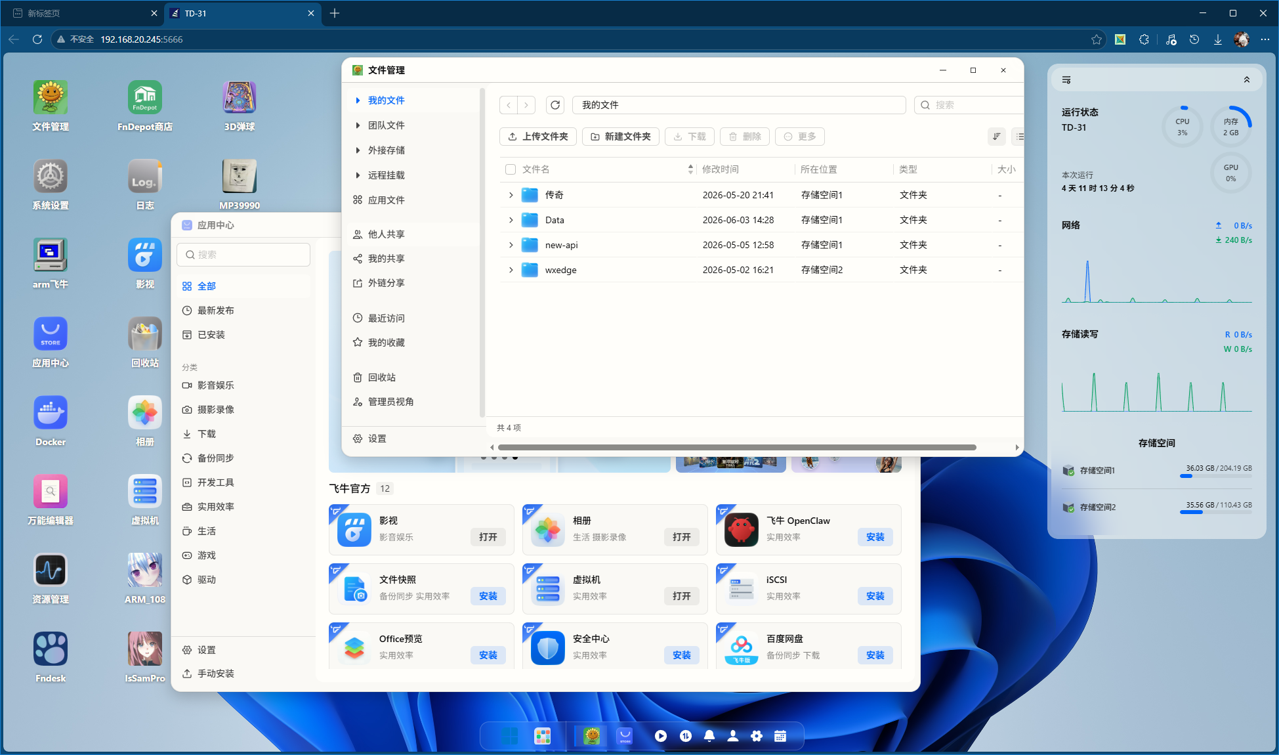Image resolution: width=1279 pixels, height=755 pixels.
Task: Click 存储空间1 usage bar
Action: [1216, 476]
